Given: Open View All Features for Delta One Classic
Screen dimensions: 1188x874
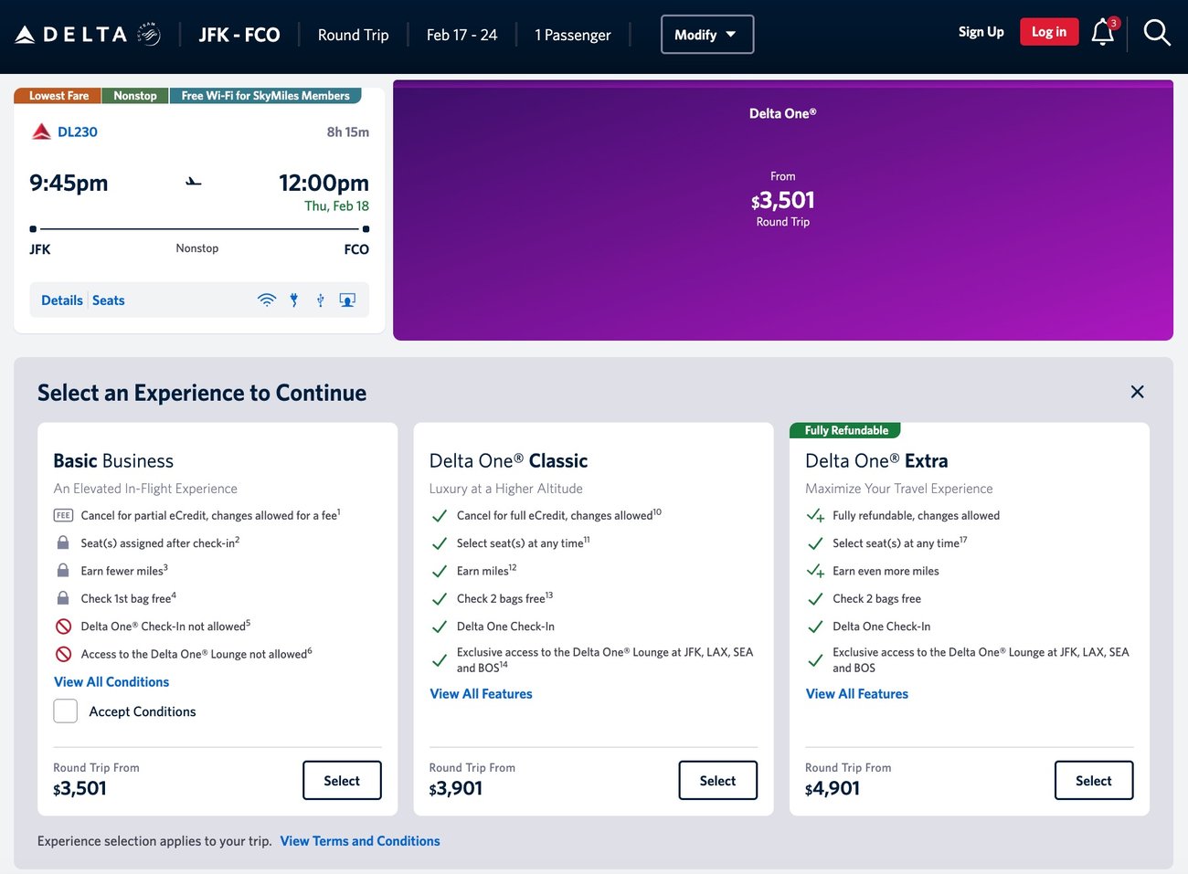Looking at the screenshot, I should [x=481, y=694].
